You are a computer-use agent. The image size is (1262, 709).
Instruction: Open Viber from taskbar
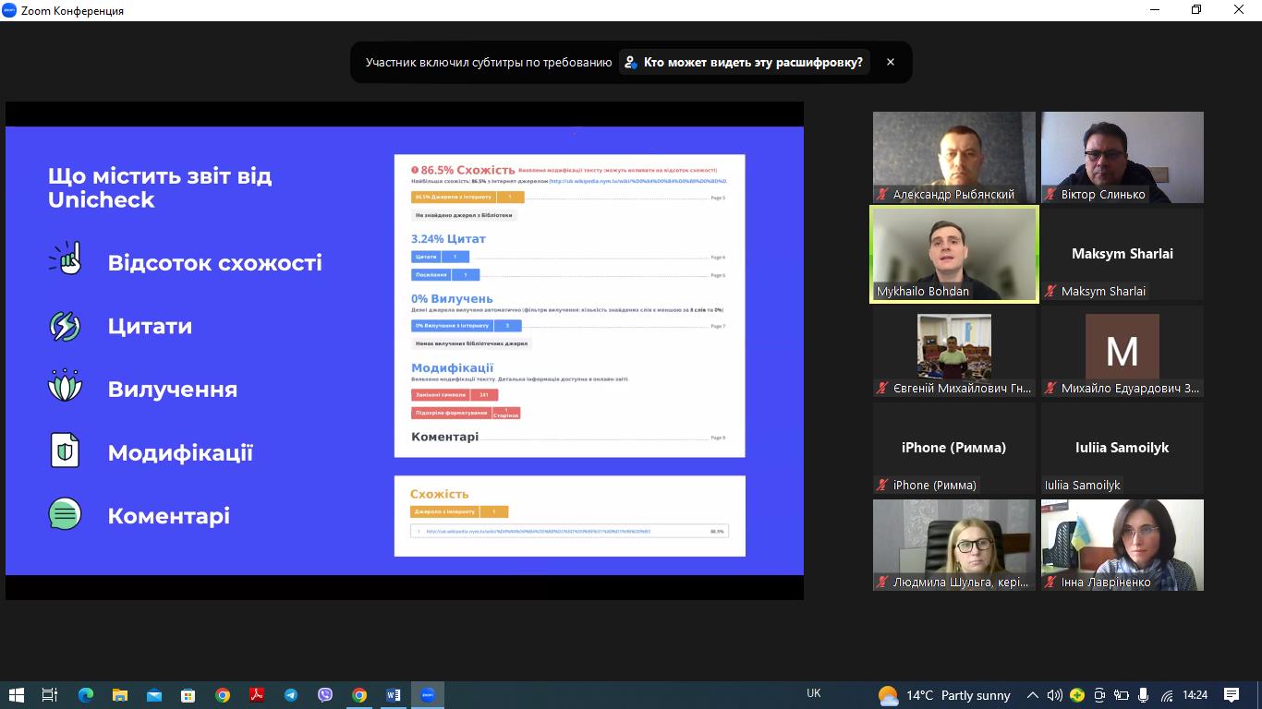pos(324,695)
